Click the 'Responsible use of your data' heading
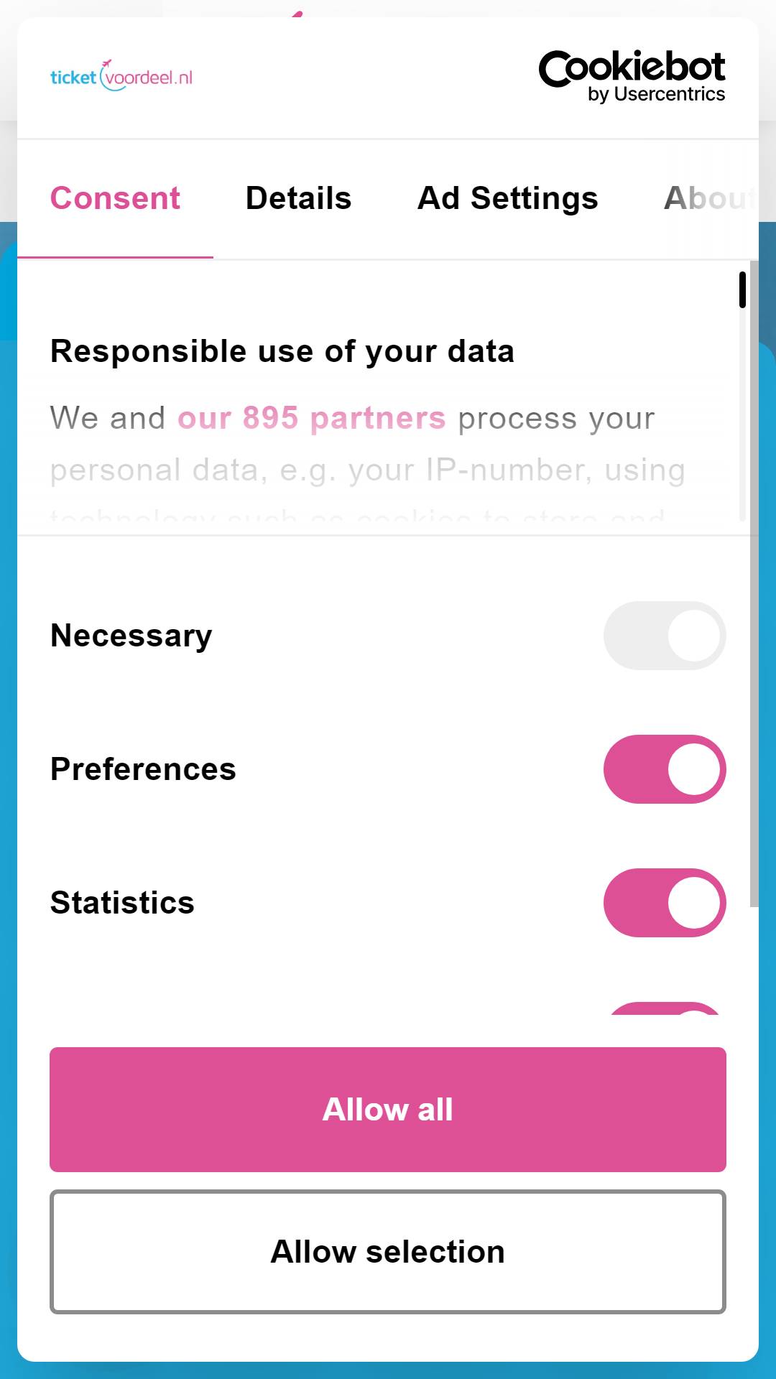776x1379 pixels. (282, 352)
